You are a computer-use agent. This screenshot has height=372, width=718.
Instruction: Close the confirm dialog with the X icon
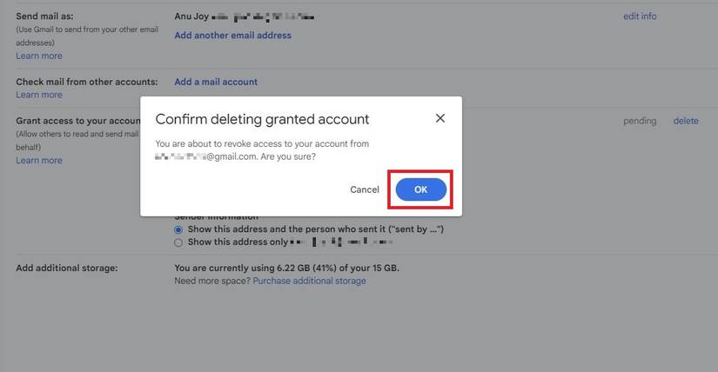440,118
